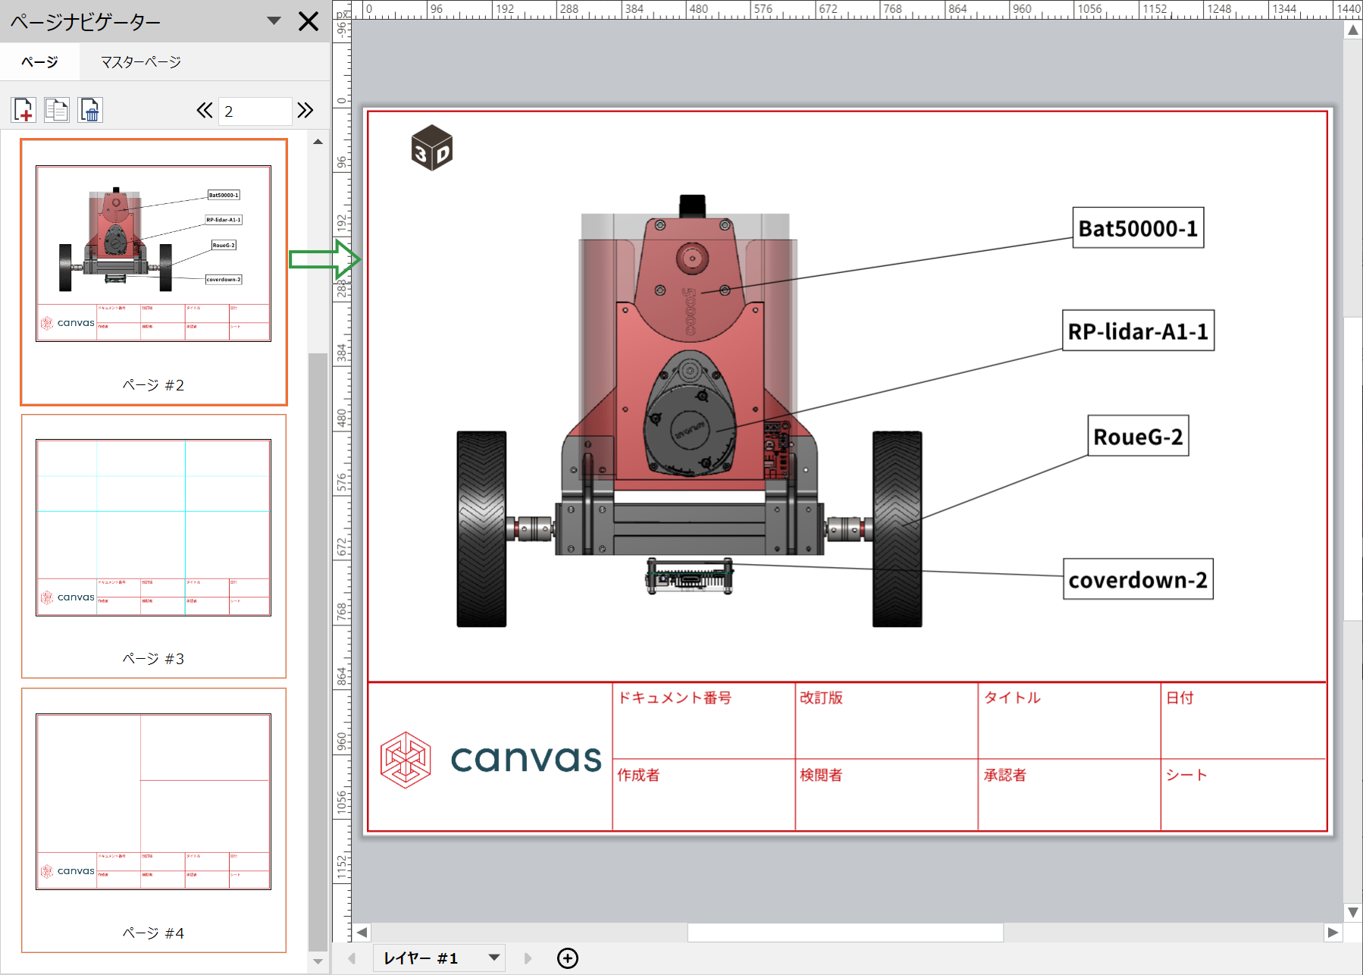Click the page number input field
Image resolution: width=1363 pixels, height=975 pixels.
point(255,111)
